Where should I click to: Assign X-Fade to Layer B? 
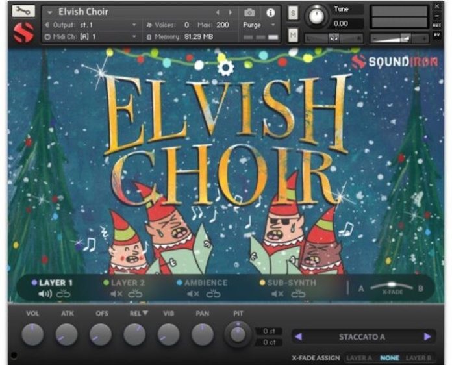[x=418, y=358]
